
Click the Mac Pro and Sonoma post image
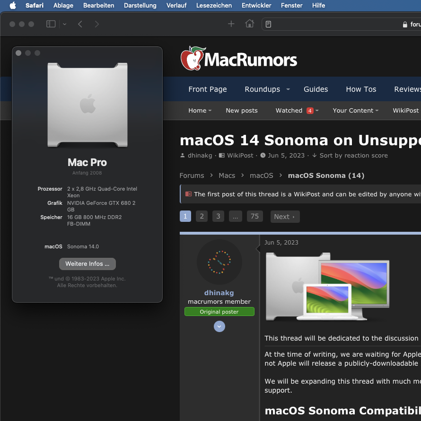point(327,287)
